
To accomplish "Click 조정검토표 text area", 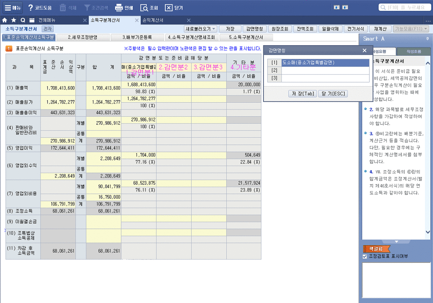I will 396,280.
